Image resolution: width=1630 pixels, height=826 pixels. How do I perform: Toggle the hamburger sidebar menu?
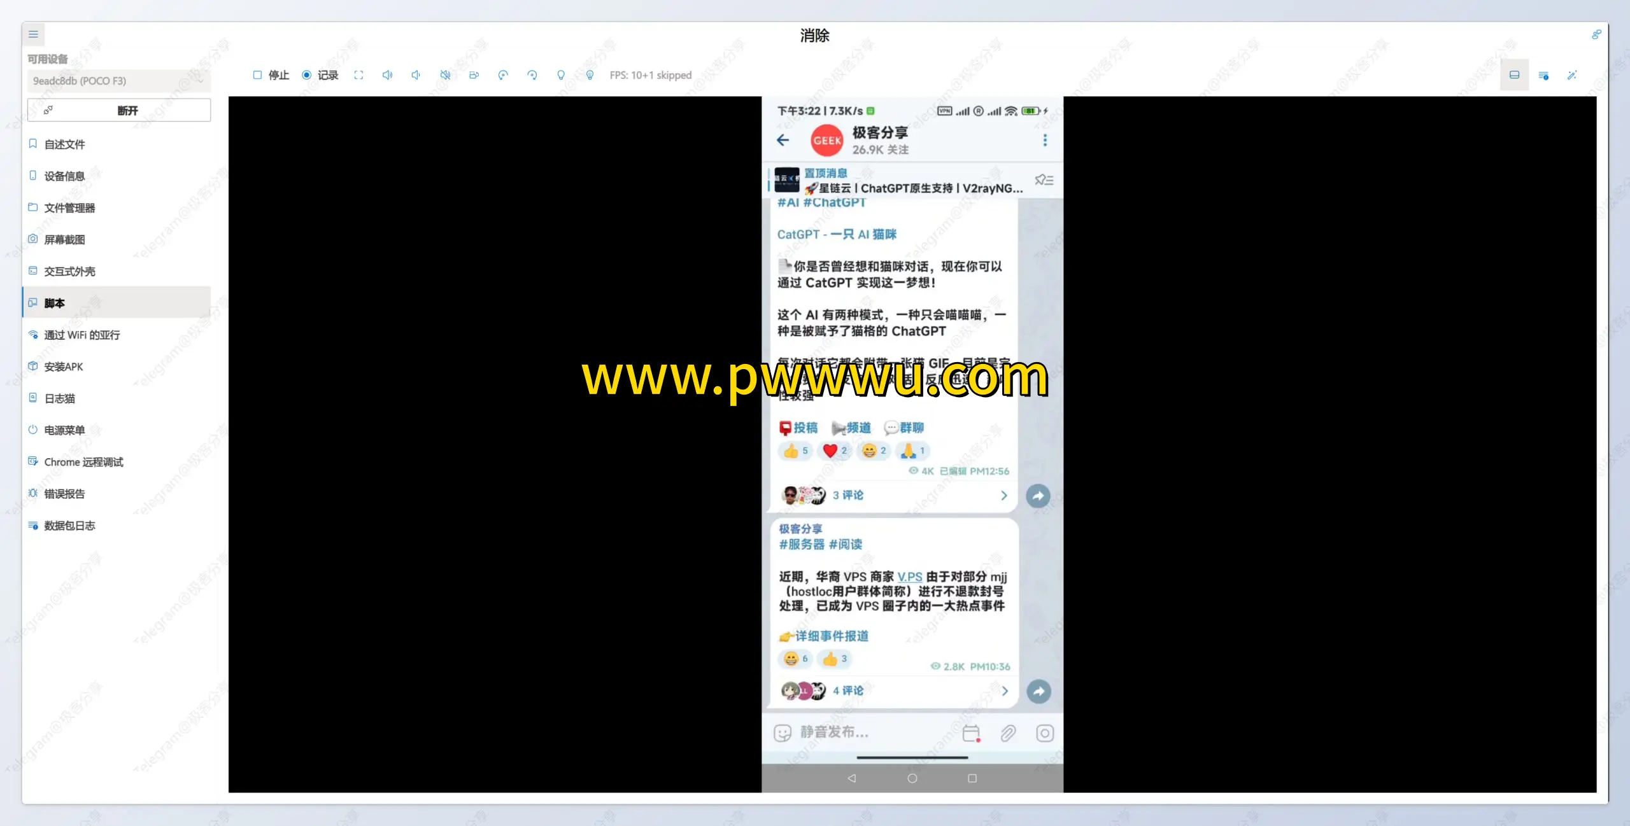34,34
